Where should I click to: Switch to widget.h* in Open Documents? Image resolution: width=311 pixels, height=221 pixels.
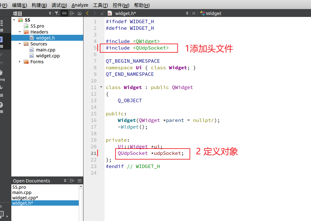click(45, 203)
